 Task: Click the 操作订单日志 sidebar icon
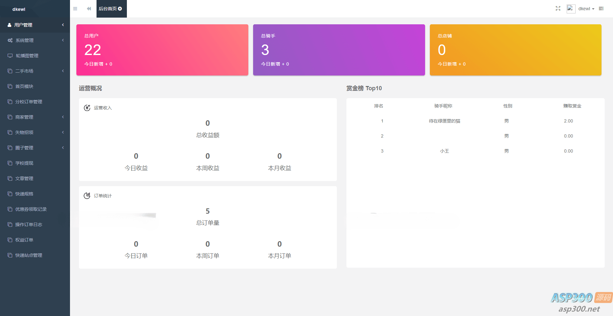[x=10, y=225]
